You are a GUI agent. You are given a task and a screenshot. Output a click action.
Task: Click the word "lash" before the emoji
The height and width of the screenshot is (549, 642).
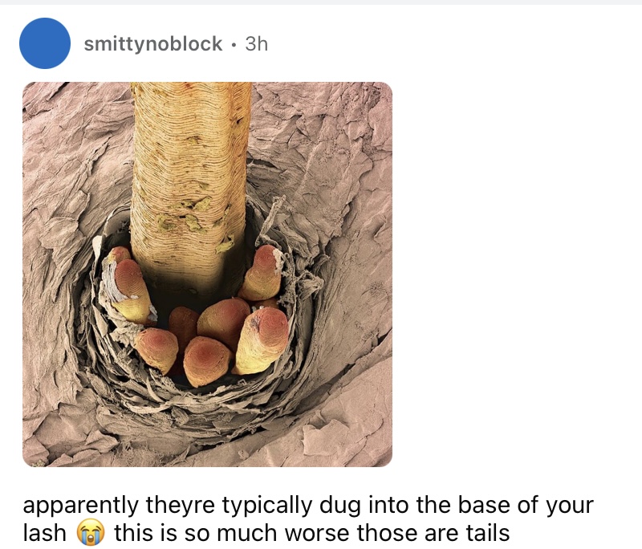(44, 533)
